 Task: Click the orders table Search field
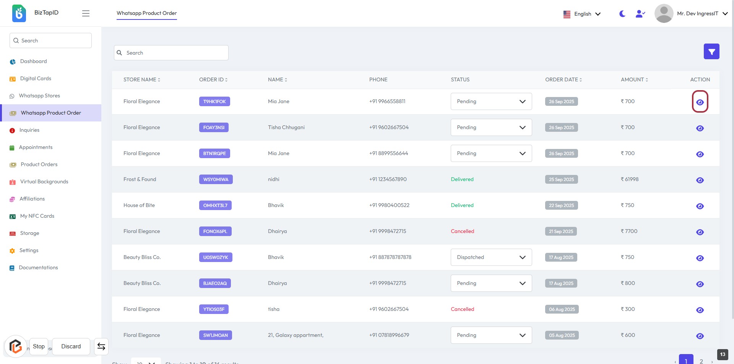[171, 53]
